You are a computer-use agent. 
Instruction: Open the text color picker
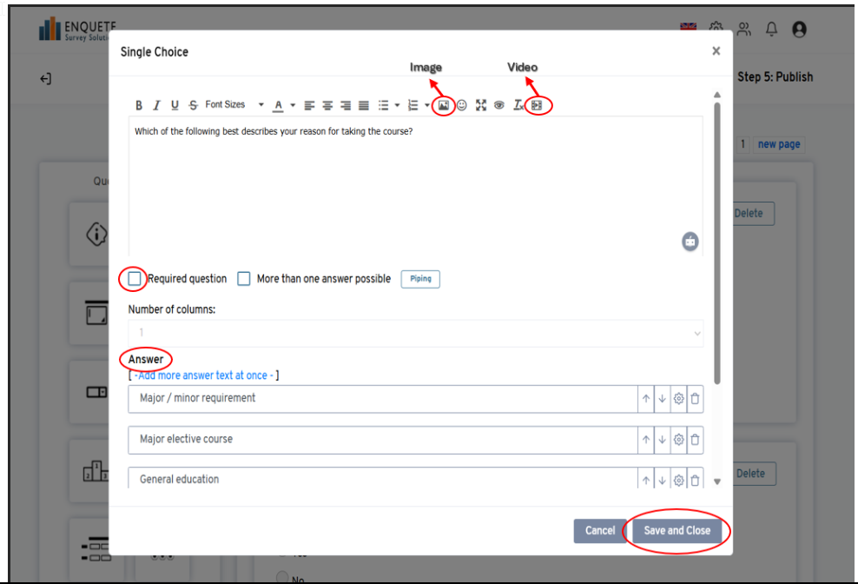pos(292,105)
